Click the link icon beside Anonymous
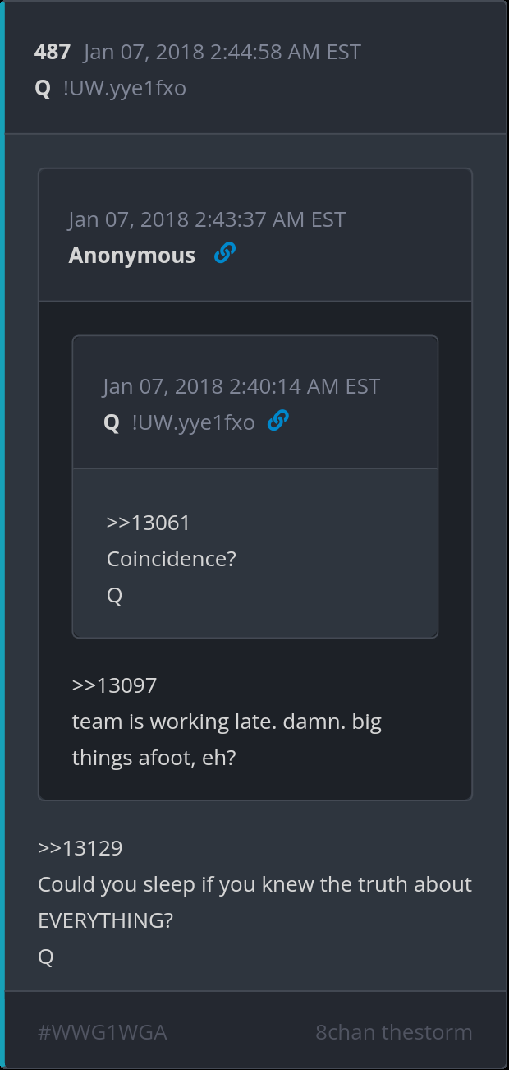The width and height of the screenshot is (509, 1070). (224, 254)
